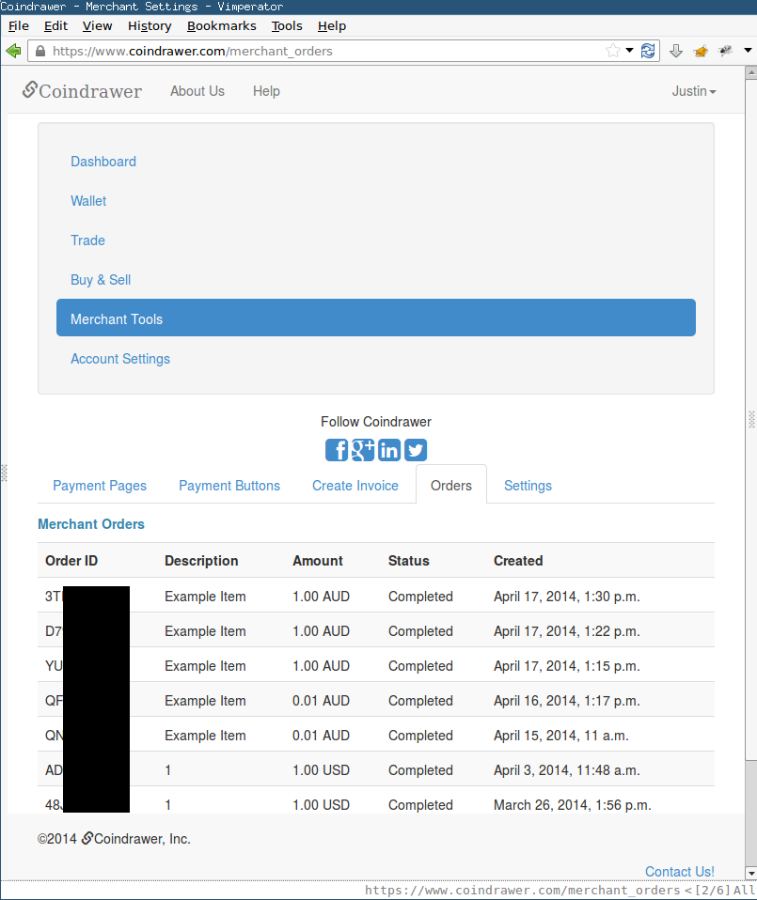Click the Description column header
Image resolution: width=757 pixels, height=900 pixels.
(x=201, y=561)
